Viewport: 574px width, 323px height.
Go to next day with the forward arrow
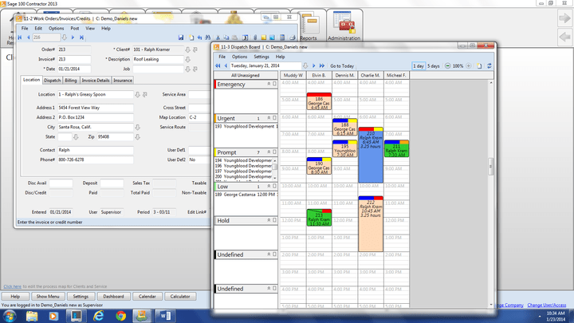click(x=313, y=65)
